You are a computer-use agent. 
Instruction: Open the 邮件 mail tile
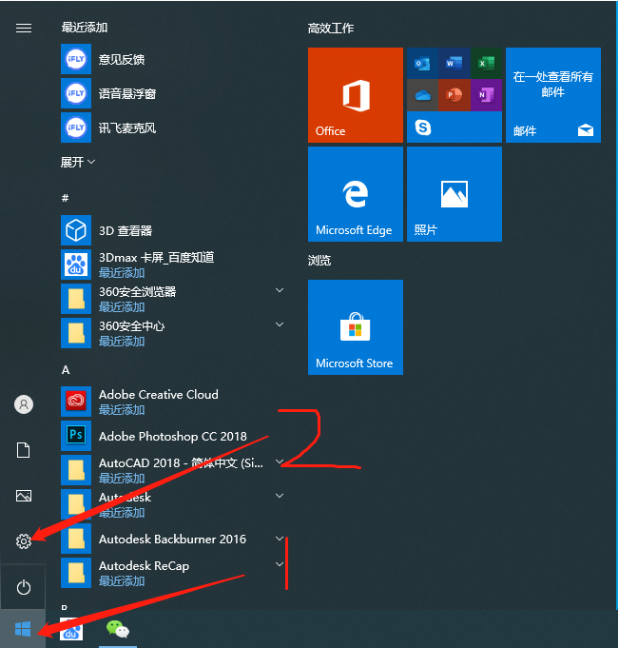(x=553, y=95)
